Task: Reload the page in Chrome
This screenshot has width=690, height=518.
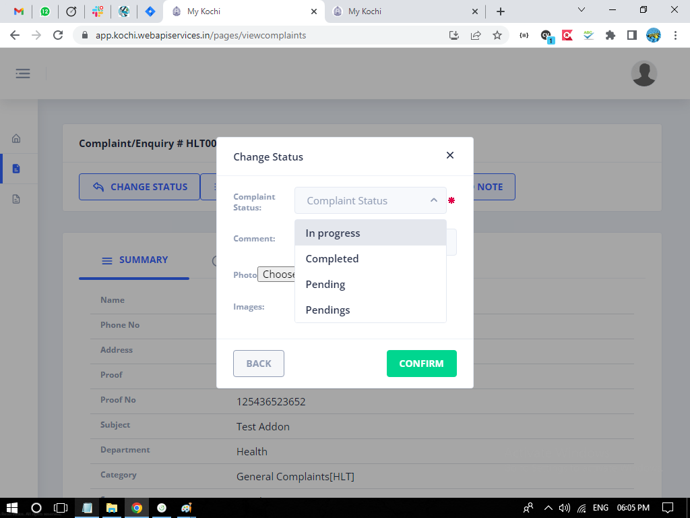Action: click(x=58, y=35)
